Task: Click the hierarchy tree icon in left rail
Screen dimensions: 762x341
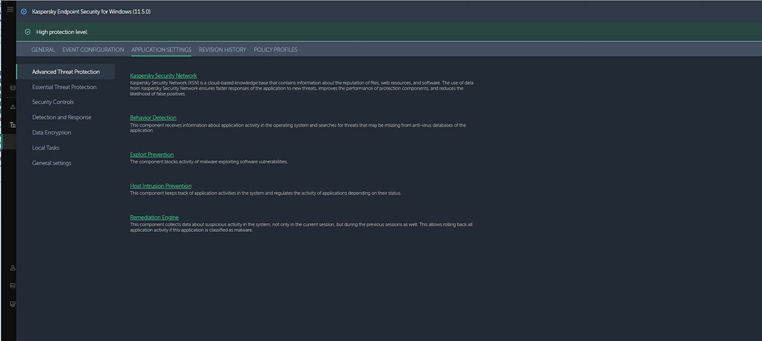Action: click(x=13, y=125)
